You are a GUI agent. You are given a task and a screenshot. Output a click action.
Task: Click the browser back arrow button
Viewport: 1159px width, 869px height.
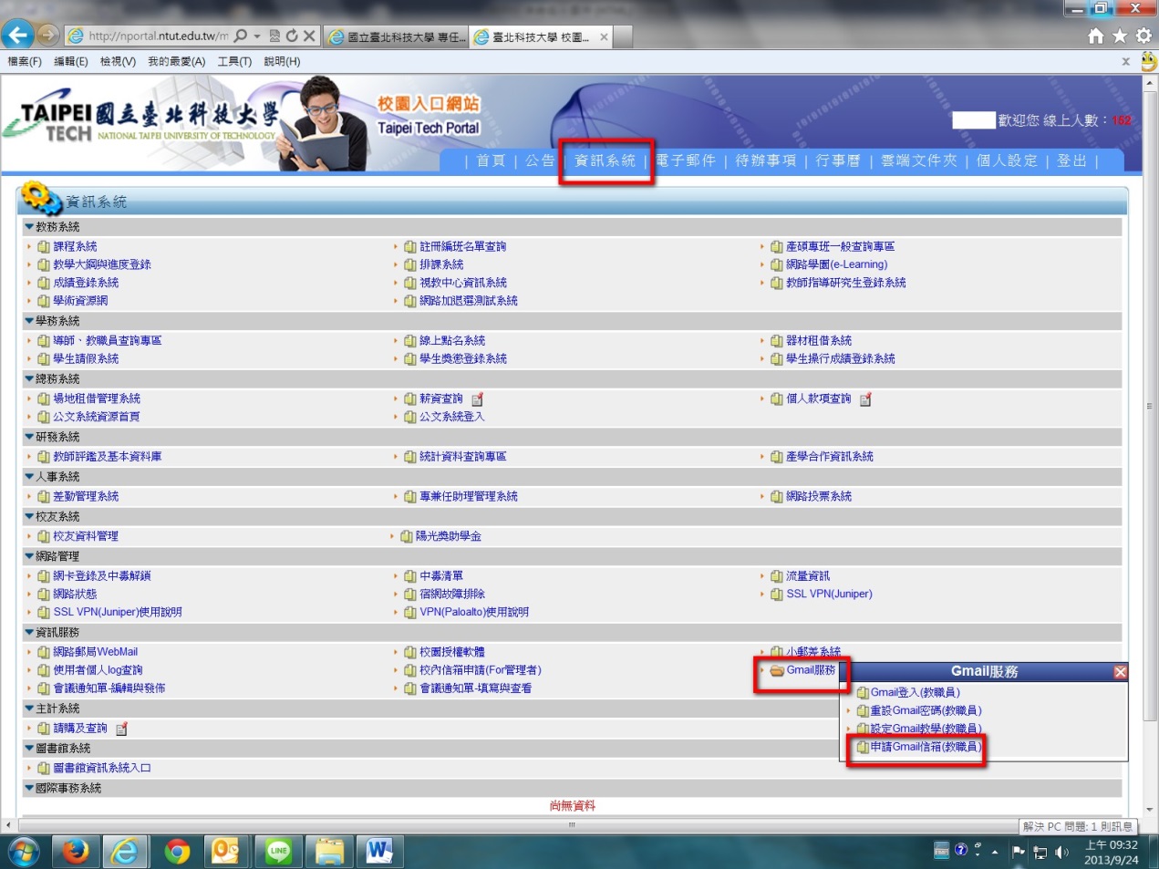(17, 36)
